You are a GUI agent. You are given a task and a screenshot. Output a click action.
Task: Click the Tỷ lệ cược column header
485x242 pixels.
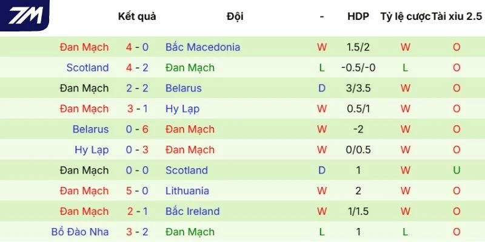pyautogui.click(x=405, y=16)
